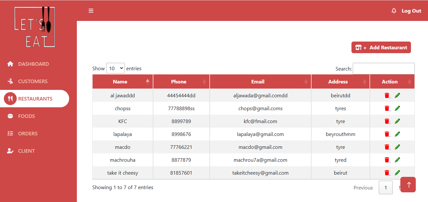Edit the macdo restaurant entry
428x202 pixels.
click(397, 147)
